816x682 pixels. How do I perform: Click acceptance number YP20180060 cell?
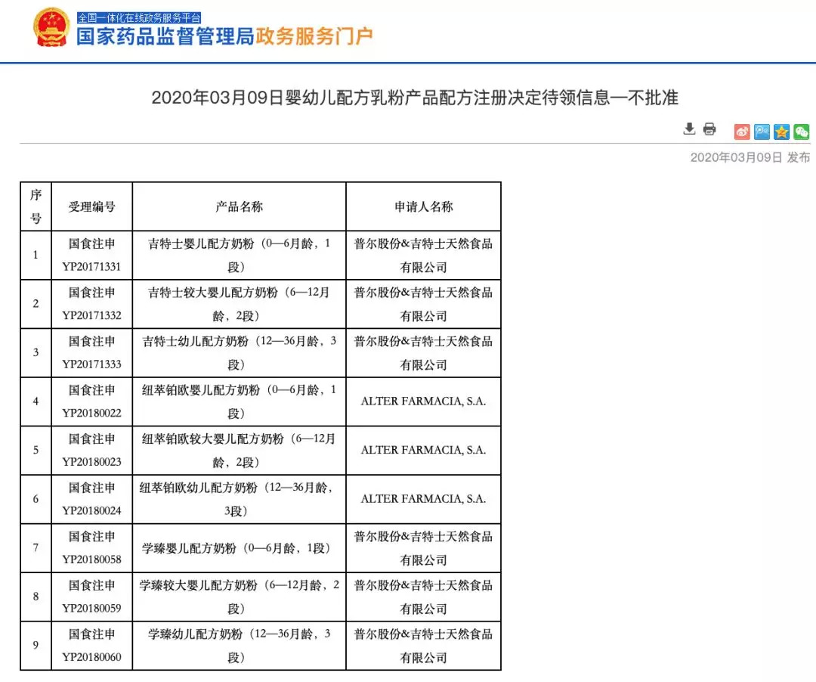(92, 646)
